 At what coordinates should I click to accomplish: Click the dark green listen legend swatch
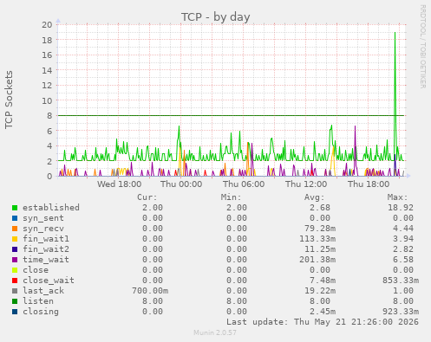15,301
